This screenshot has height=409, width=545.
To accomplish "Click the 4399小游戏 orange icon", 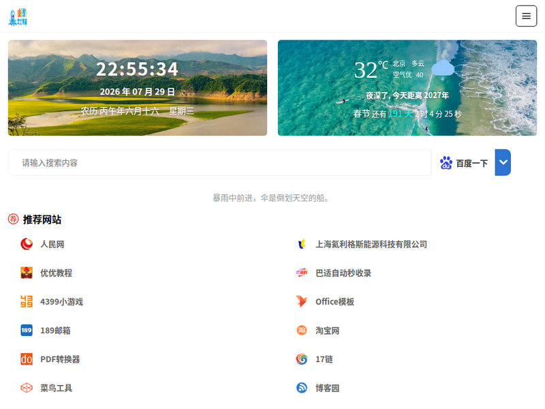I will (x=27, y=301).
